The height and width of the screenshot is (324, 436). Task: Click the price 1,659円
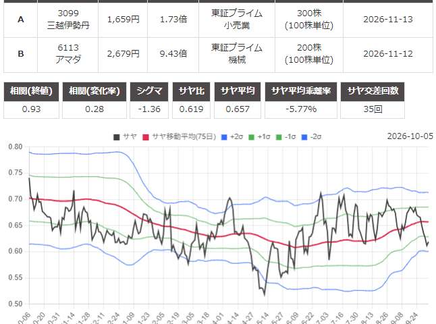[124, 19]
